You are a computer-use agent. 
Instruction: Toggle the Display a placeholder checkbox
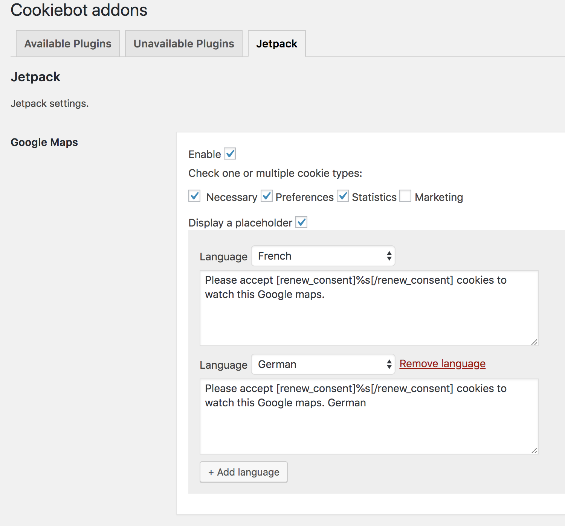point(302,222)
